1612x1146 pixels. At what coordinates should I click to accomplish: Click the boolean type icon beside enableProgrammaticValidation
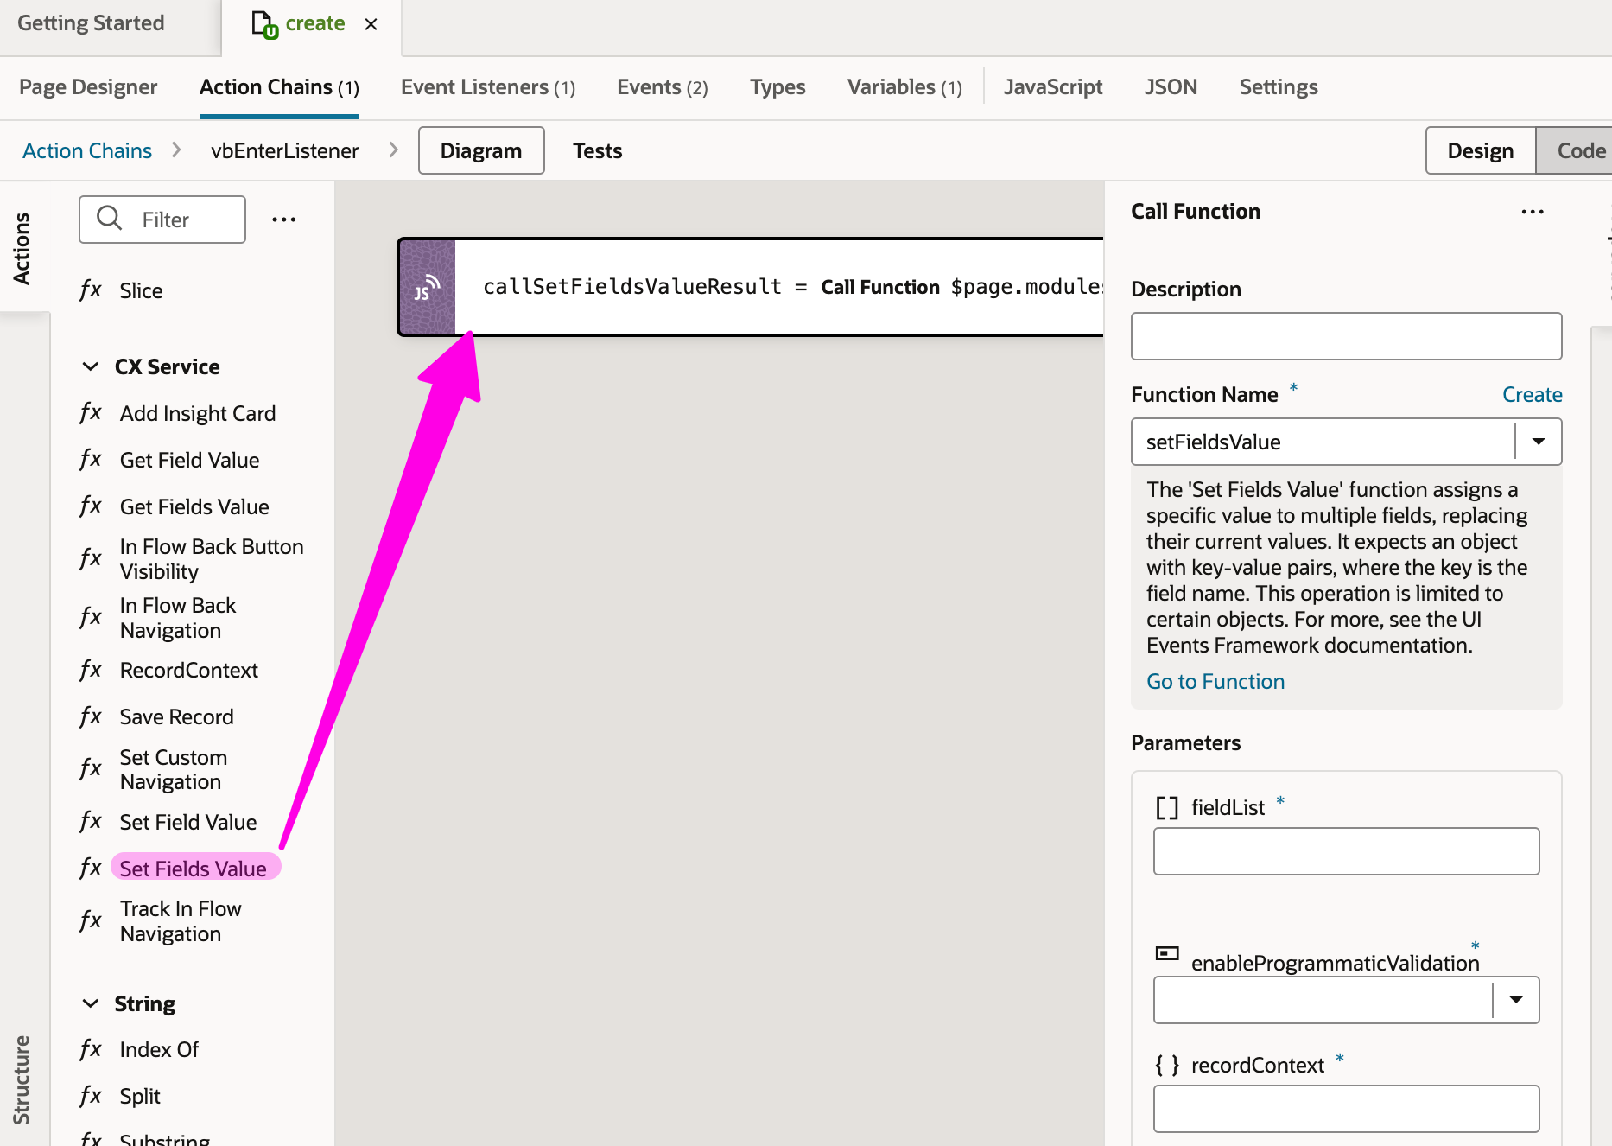pos(1167,953)
